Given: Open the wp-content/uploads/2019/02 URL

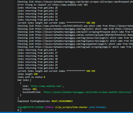Looking at the screenshot, I should coord(84,35).
